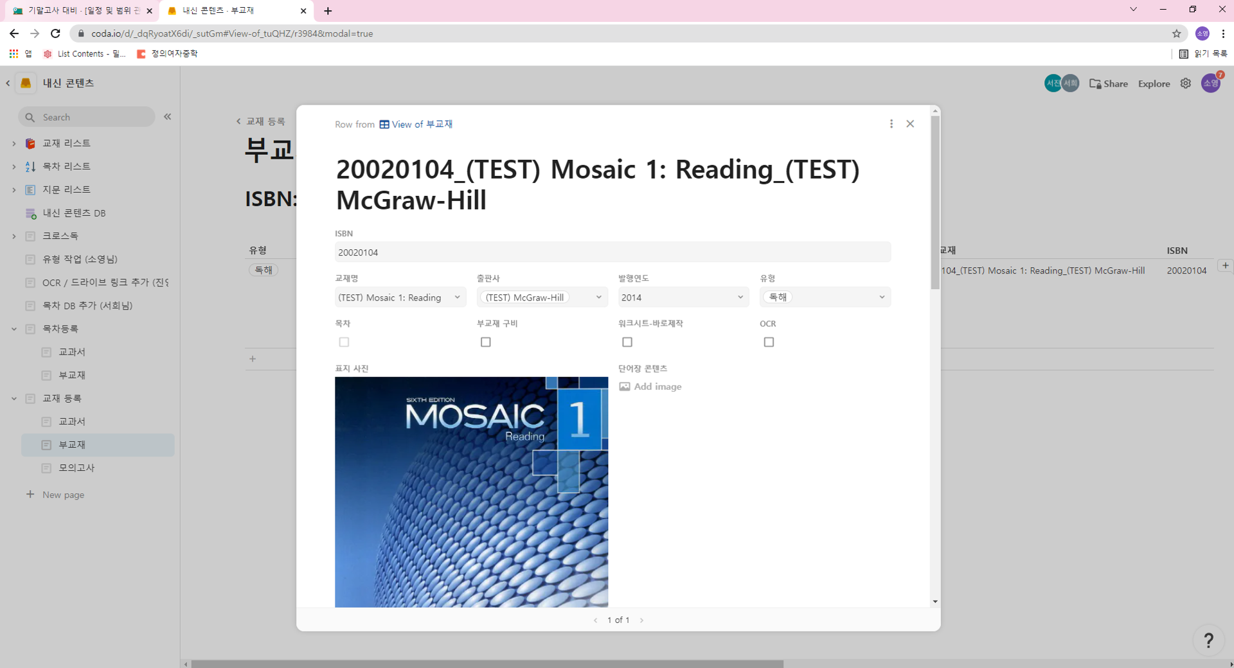Image resolution: width=1234 pixels, height=668 pixels.
Task: Open the Chrome profile avatar
Action: point(1203,33)
